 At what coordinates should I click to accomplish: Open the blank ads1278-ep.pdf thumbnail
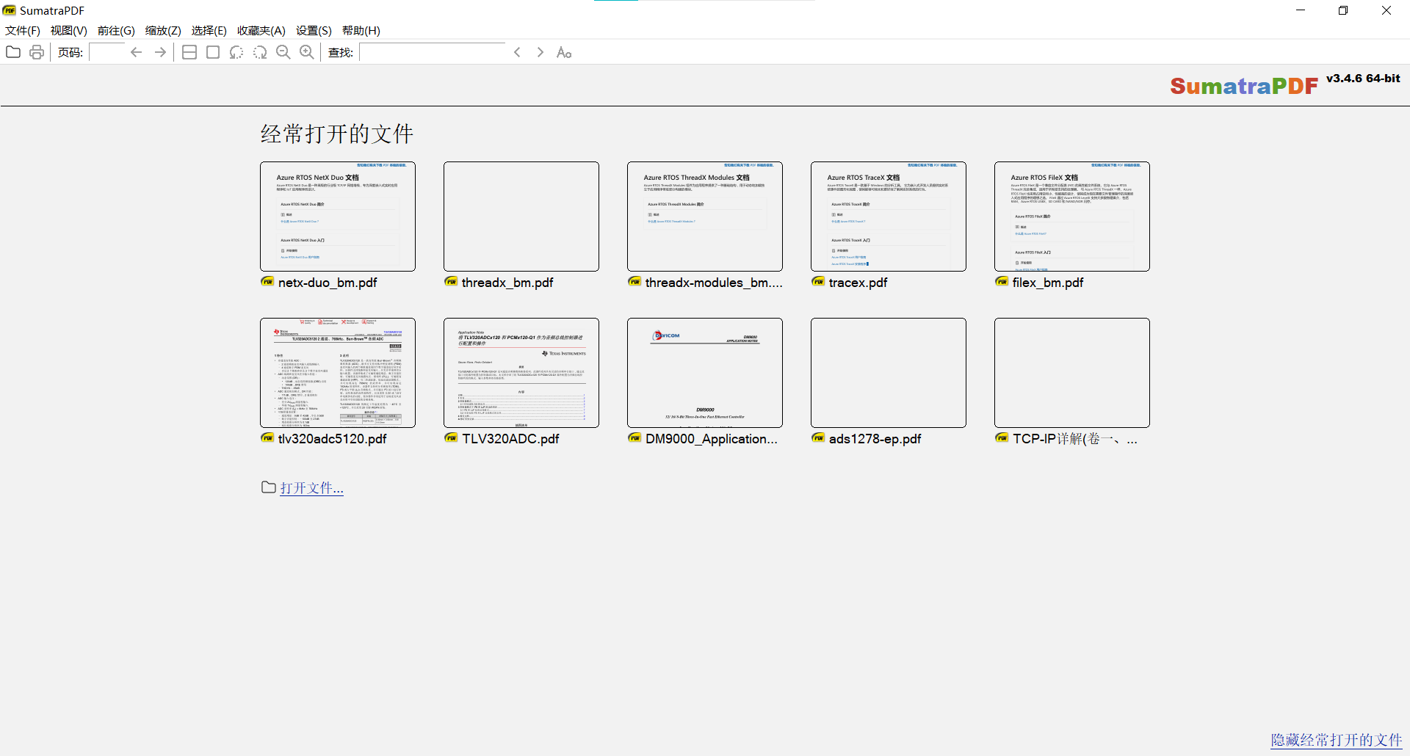point(889,373)
